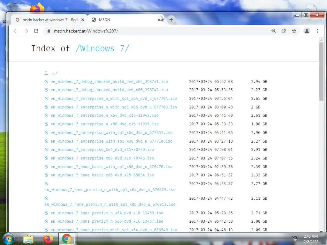Click en_windows_7_enterprise_n_x86_dvd_x16-11935.iso link
The width and height of the screenshot is (327, 245).
tap(104, 124)
